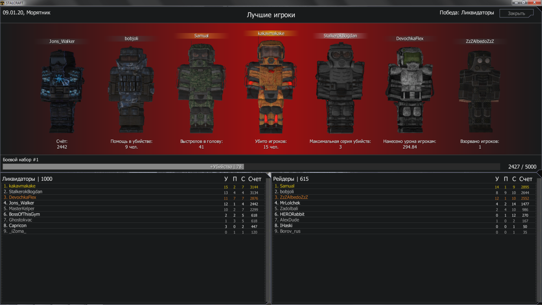Select kakavmakake character model
The height and width of the screenshot is (305, 542).
click(x=271, y=87)
